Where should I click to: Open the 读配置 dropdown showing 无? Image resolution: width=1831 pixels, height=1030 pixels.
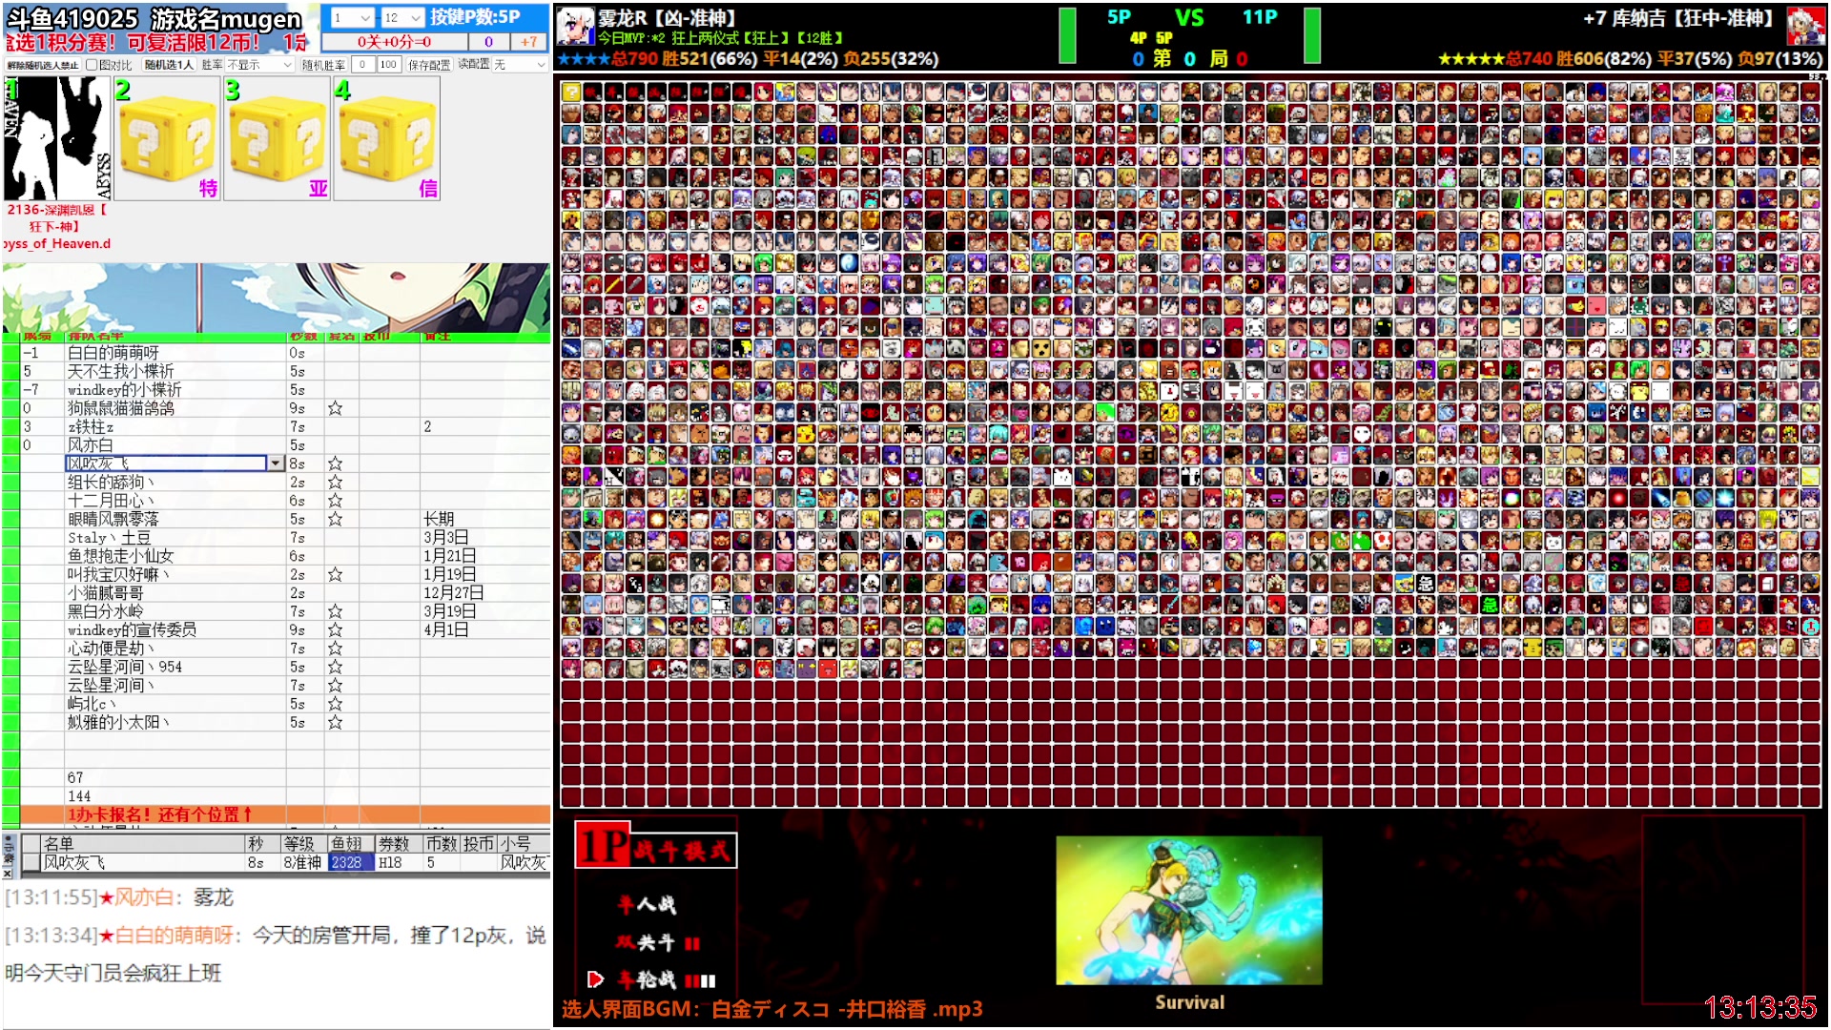(520, 65)
